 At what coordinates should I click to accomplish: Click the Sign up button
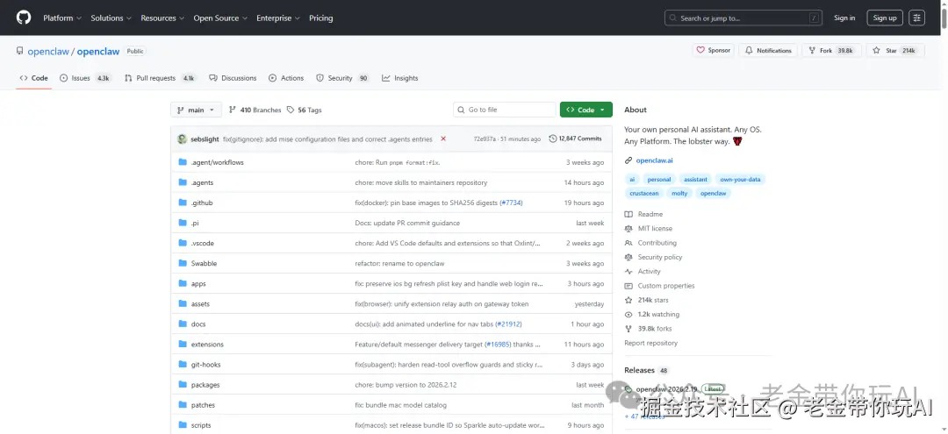pos(885,18)
